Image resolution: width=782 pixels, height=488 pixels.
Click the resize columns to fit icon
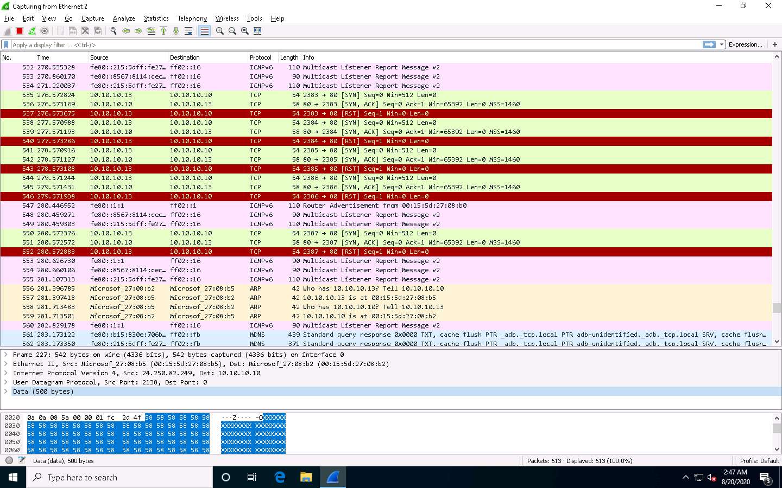pyautogui.click(x=257, y=31)
